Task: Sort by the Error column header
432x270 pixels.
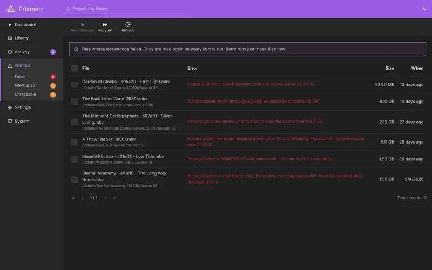Action: pos(193,69)
